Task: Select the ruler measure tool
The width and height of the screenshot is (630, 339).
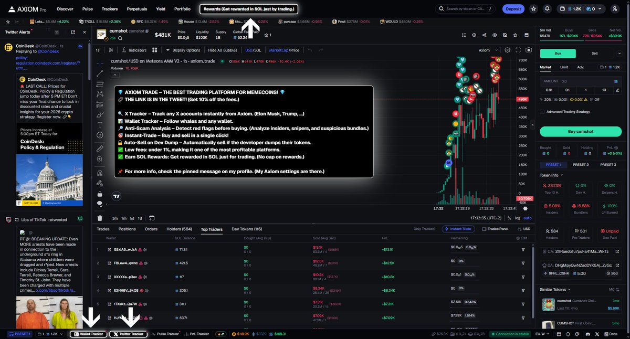Action: tap(100, 149)
